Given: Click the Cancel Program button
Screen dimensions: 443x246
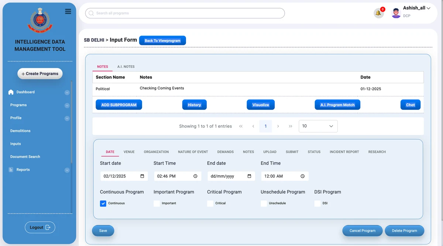Looking at the screenshot, I should point(363,231).
